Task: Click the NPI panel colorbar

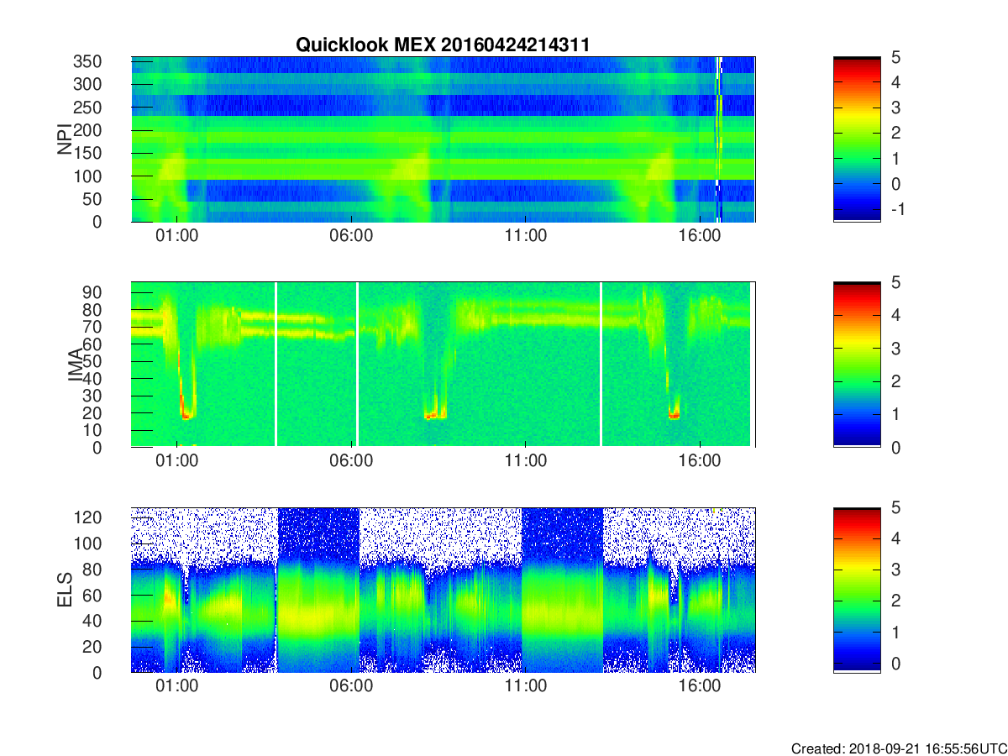Action: [857, 139]
